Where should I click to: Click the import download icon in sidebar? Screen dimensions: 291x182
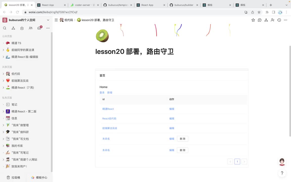[22, 28]
